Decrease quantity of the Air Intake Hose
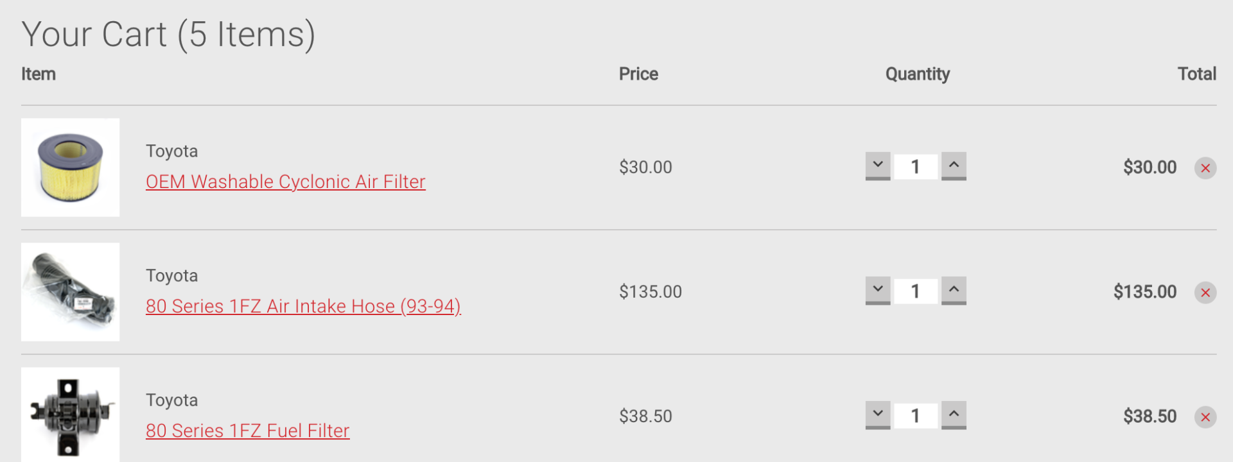Viewport: 1233px width, 462px height. [x=878, y=291]
